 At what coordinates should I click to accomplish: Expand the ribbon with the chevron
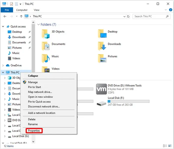[x=166, y=10]
